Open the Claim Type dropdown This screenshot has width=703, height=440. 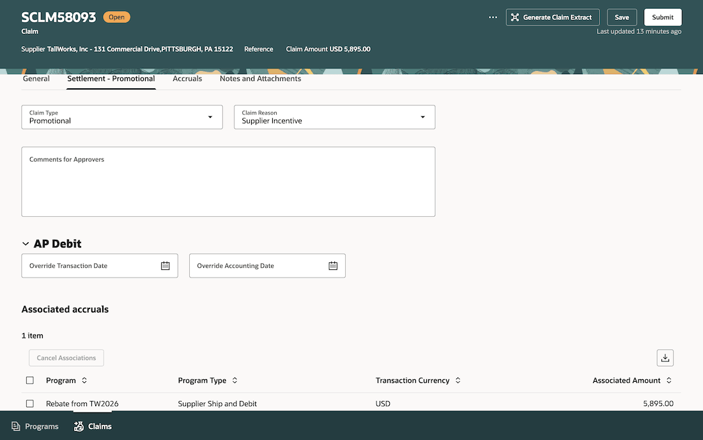click(122, 117)
